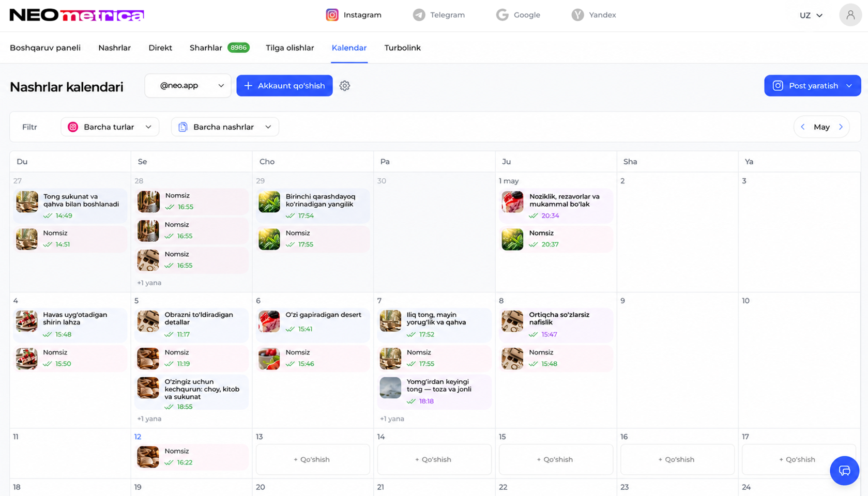The image size is (868, 496).
Task: Open the chat support bubble
Action: pos(844,471)
